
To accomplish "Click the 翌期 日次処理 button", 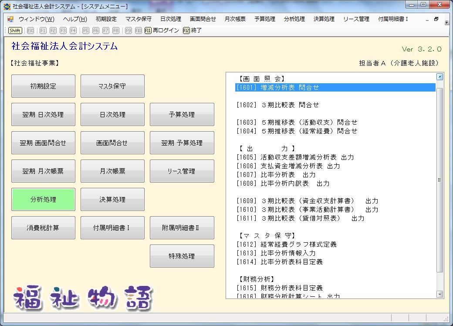I will point(43,115).
